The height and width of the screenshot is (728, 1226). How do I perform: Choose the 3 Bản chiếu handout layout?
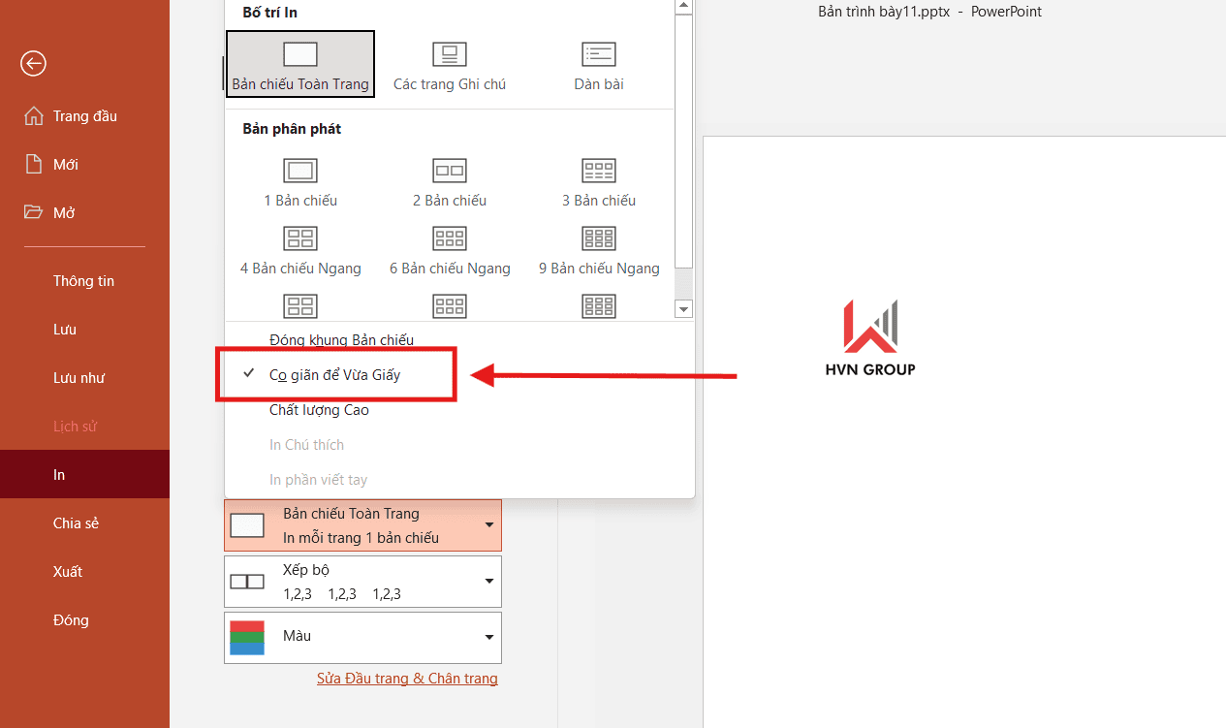click(x=598, y=172)
